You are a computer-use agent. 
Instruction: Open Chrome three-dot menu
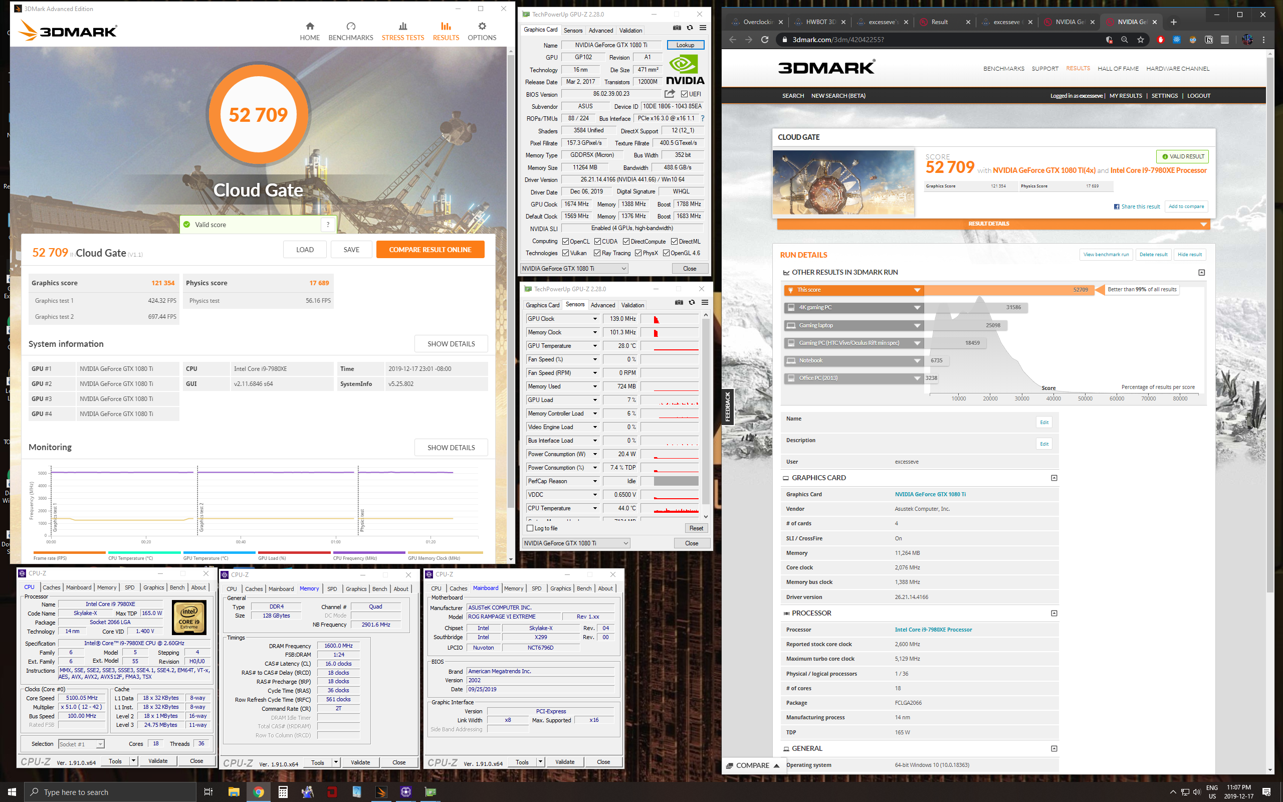pos(1263,40)
